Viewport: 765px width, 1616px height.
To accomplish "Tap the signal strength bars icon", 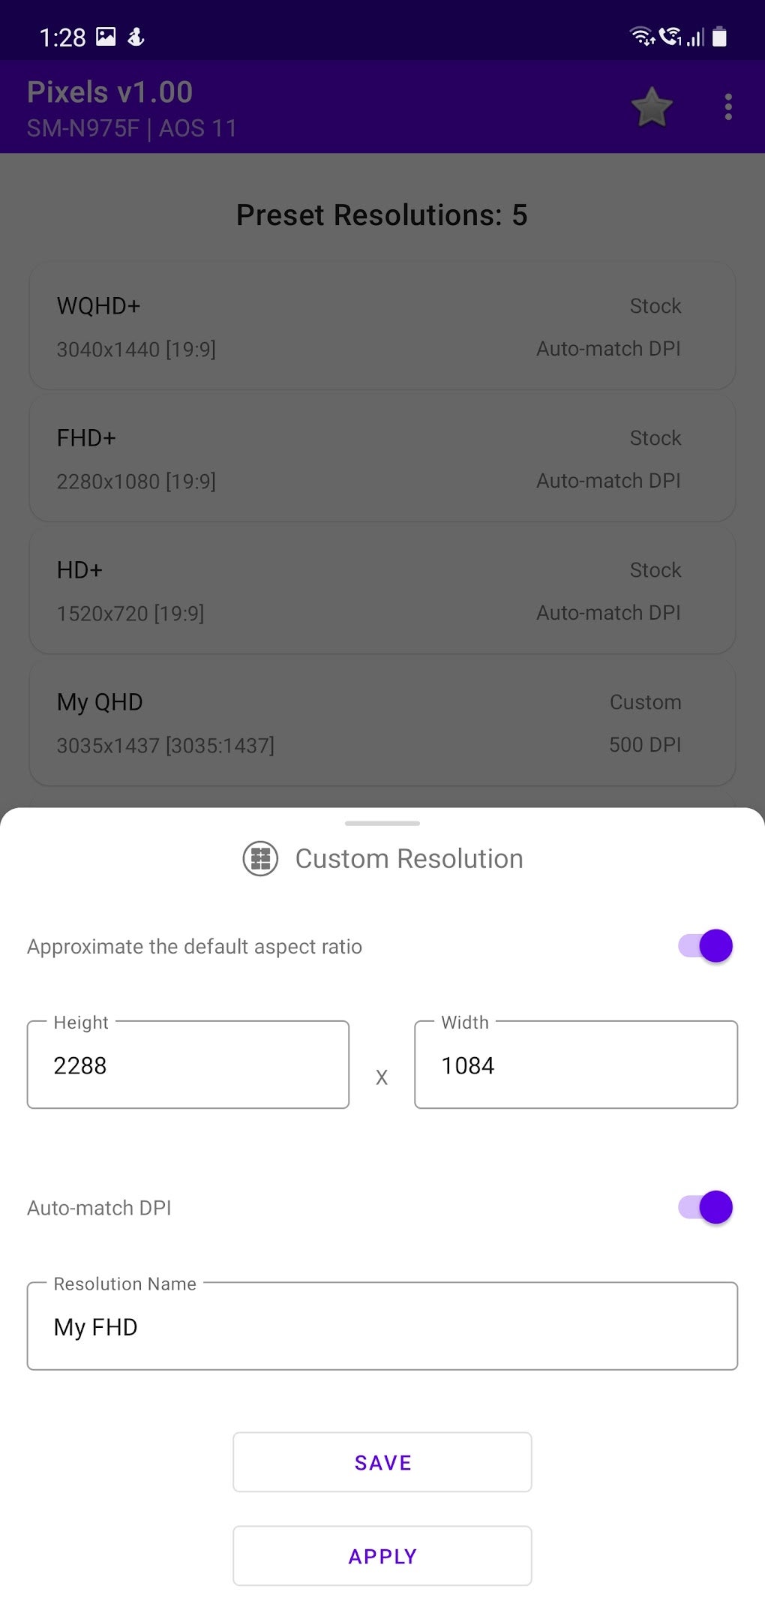I will 696,37.
